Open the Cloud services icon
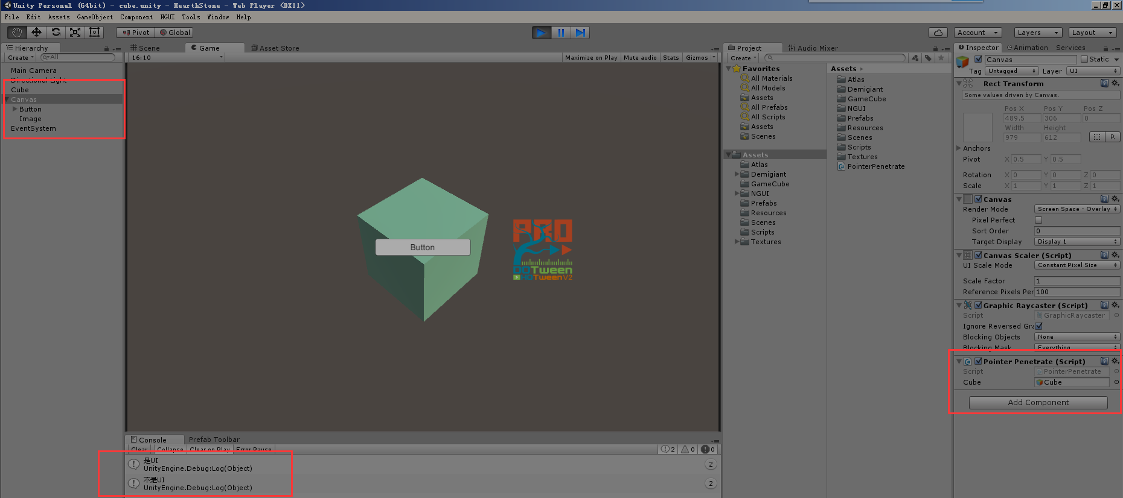This screenshot has width=1123, height=498. pos(938,33)
